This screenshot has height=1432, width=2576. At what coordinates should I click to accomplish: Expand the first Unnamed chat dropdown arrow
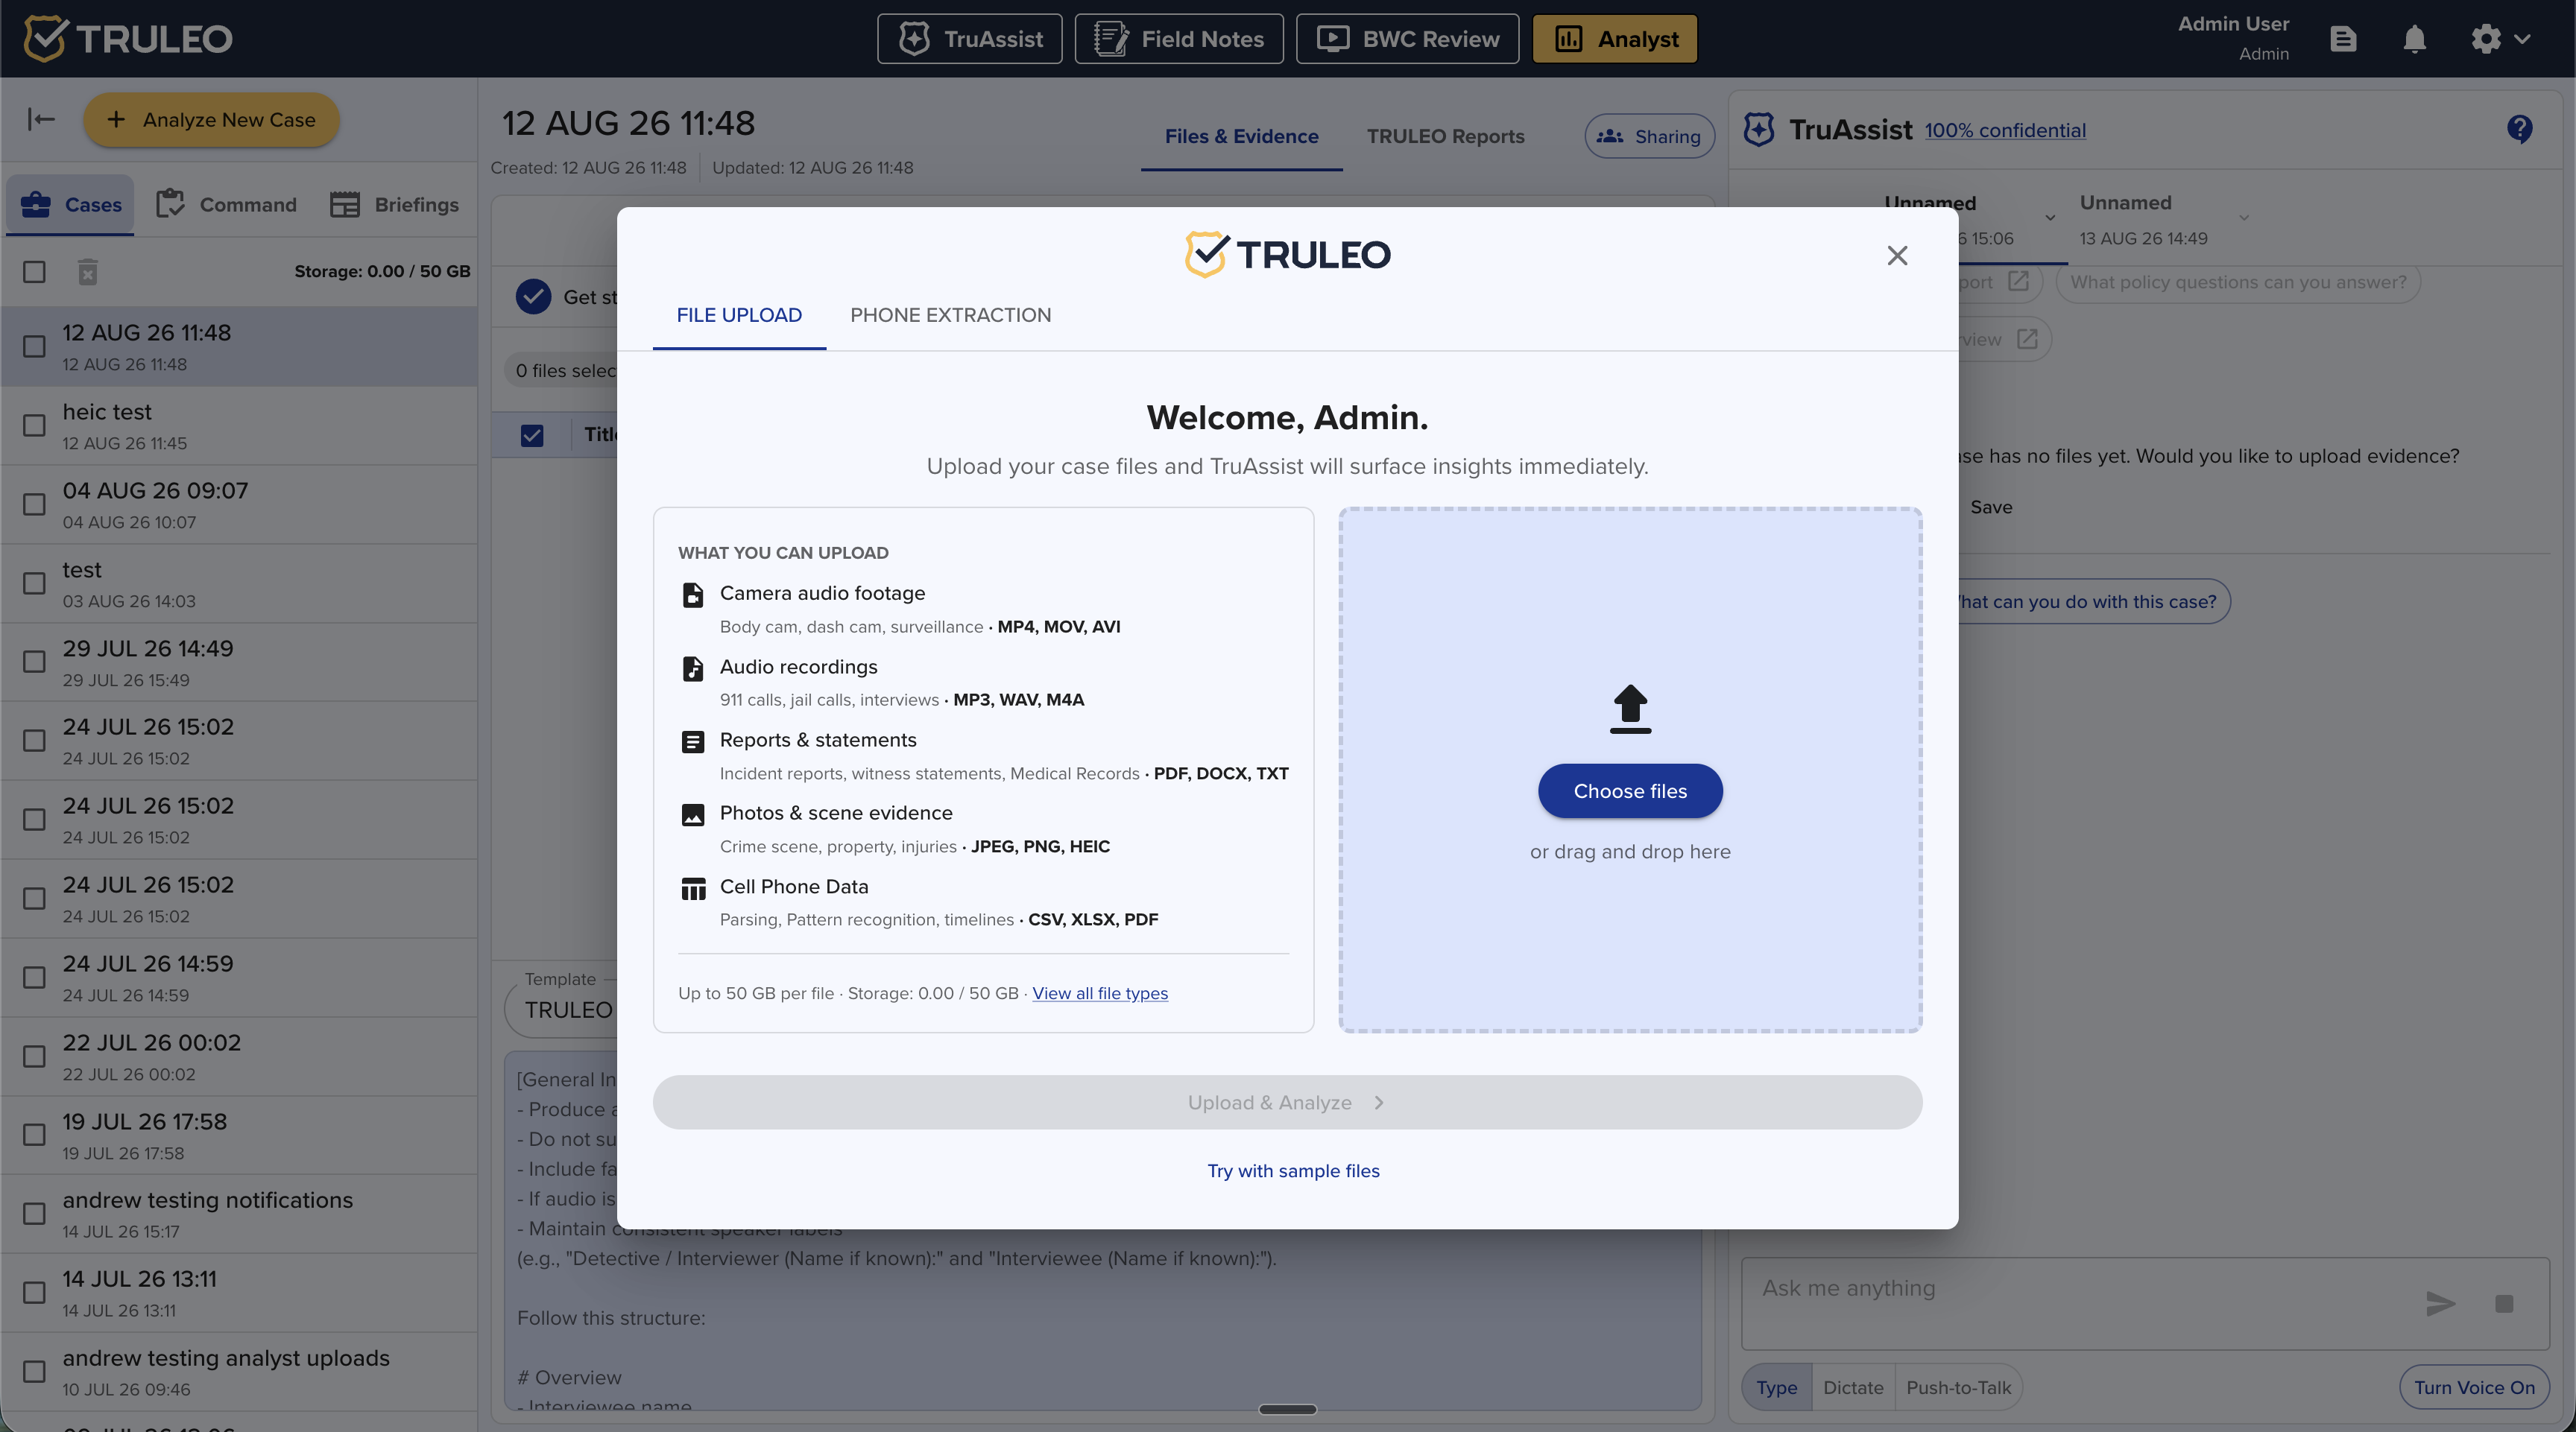[2050, 218]
